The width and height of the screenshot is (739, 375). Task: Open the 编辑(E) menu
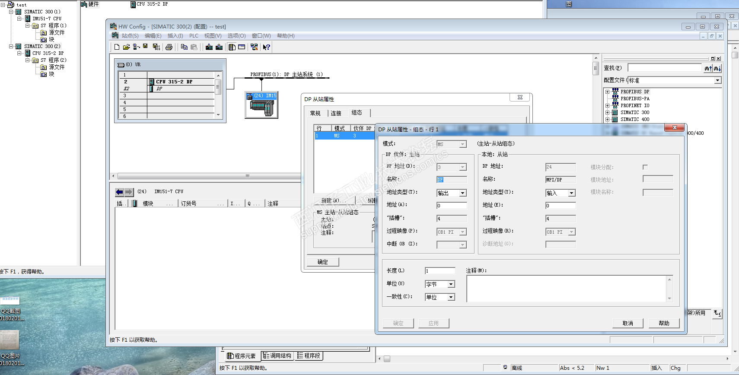tap(153, 36)
